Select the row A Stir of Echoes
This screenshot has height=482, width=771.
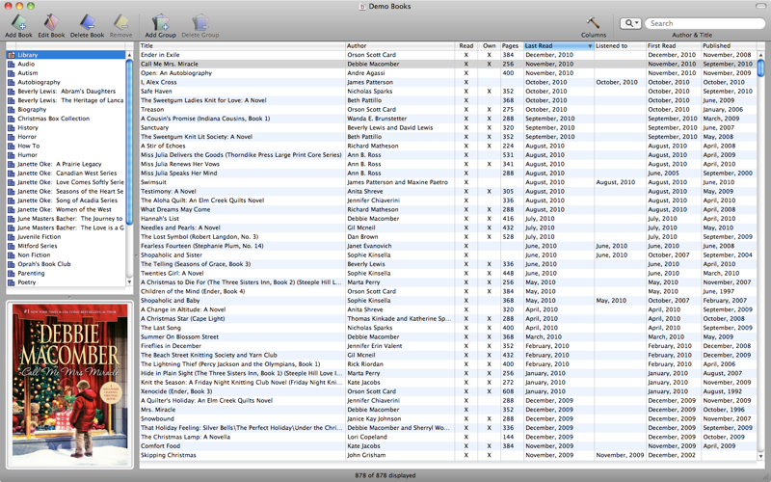click(x=448, y=146)
